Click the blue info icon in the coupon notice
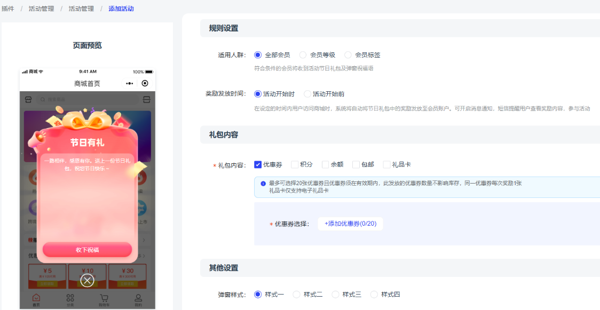Viewport: 600px width, 310px height. point(263,184)
